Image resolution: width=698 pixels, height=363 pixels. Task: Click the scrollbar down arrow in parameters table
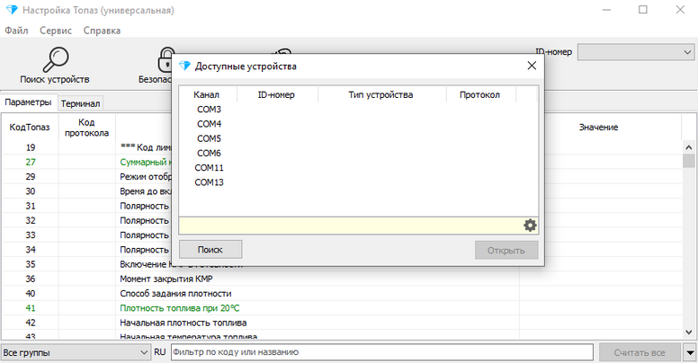coord(689,332)
